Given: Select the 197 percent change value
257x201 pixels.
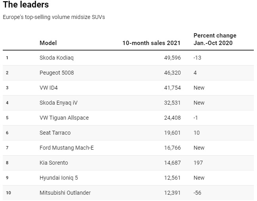Looking at the screenshot, I should (x=198, y=163).
